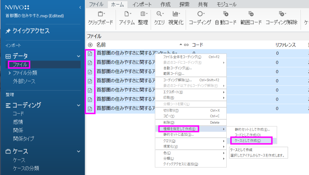Open the クリップボード clipboard ribbon icon

pyautogui.click(x=100, y=14)
